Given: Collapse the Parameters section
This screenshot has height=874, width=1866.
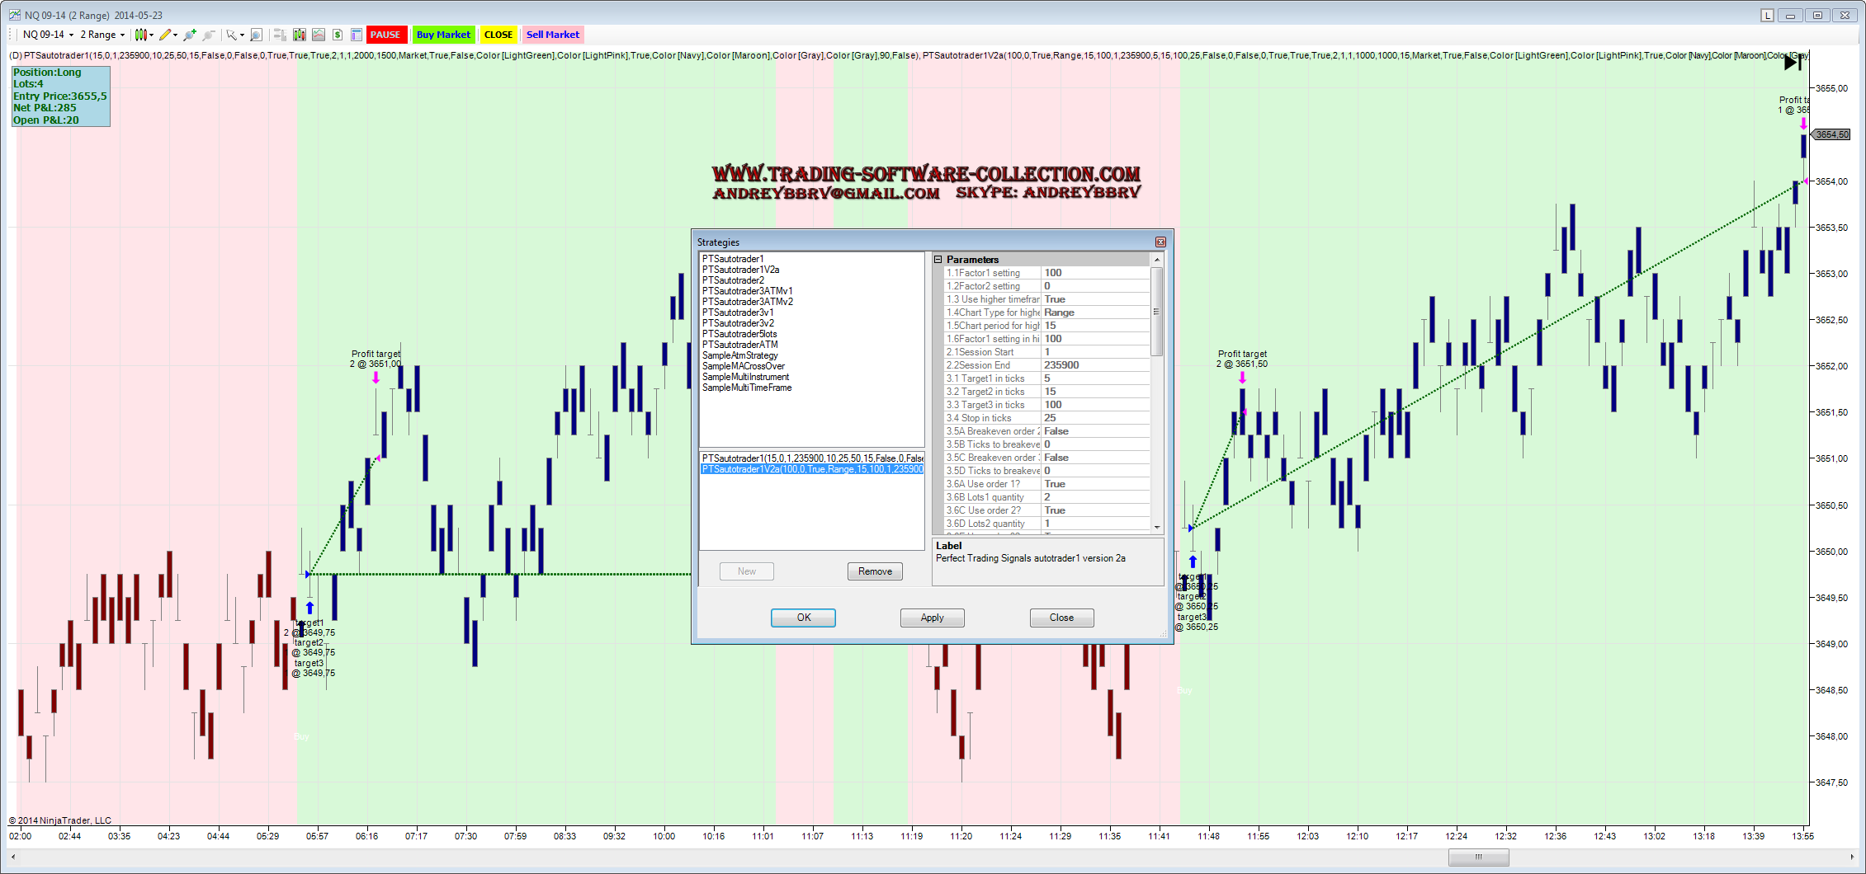Looking at the screenshot, I should point(938,260).
